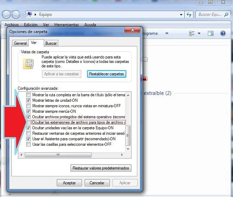Expand the view options dropdown arrow
Viewport: 233px width, 197px height.
tap(199, 33)
